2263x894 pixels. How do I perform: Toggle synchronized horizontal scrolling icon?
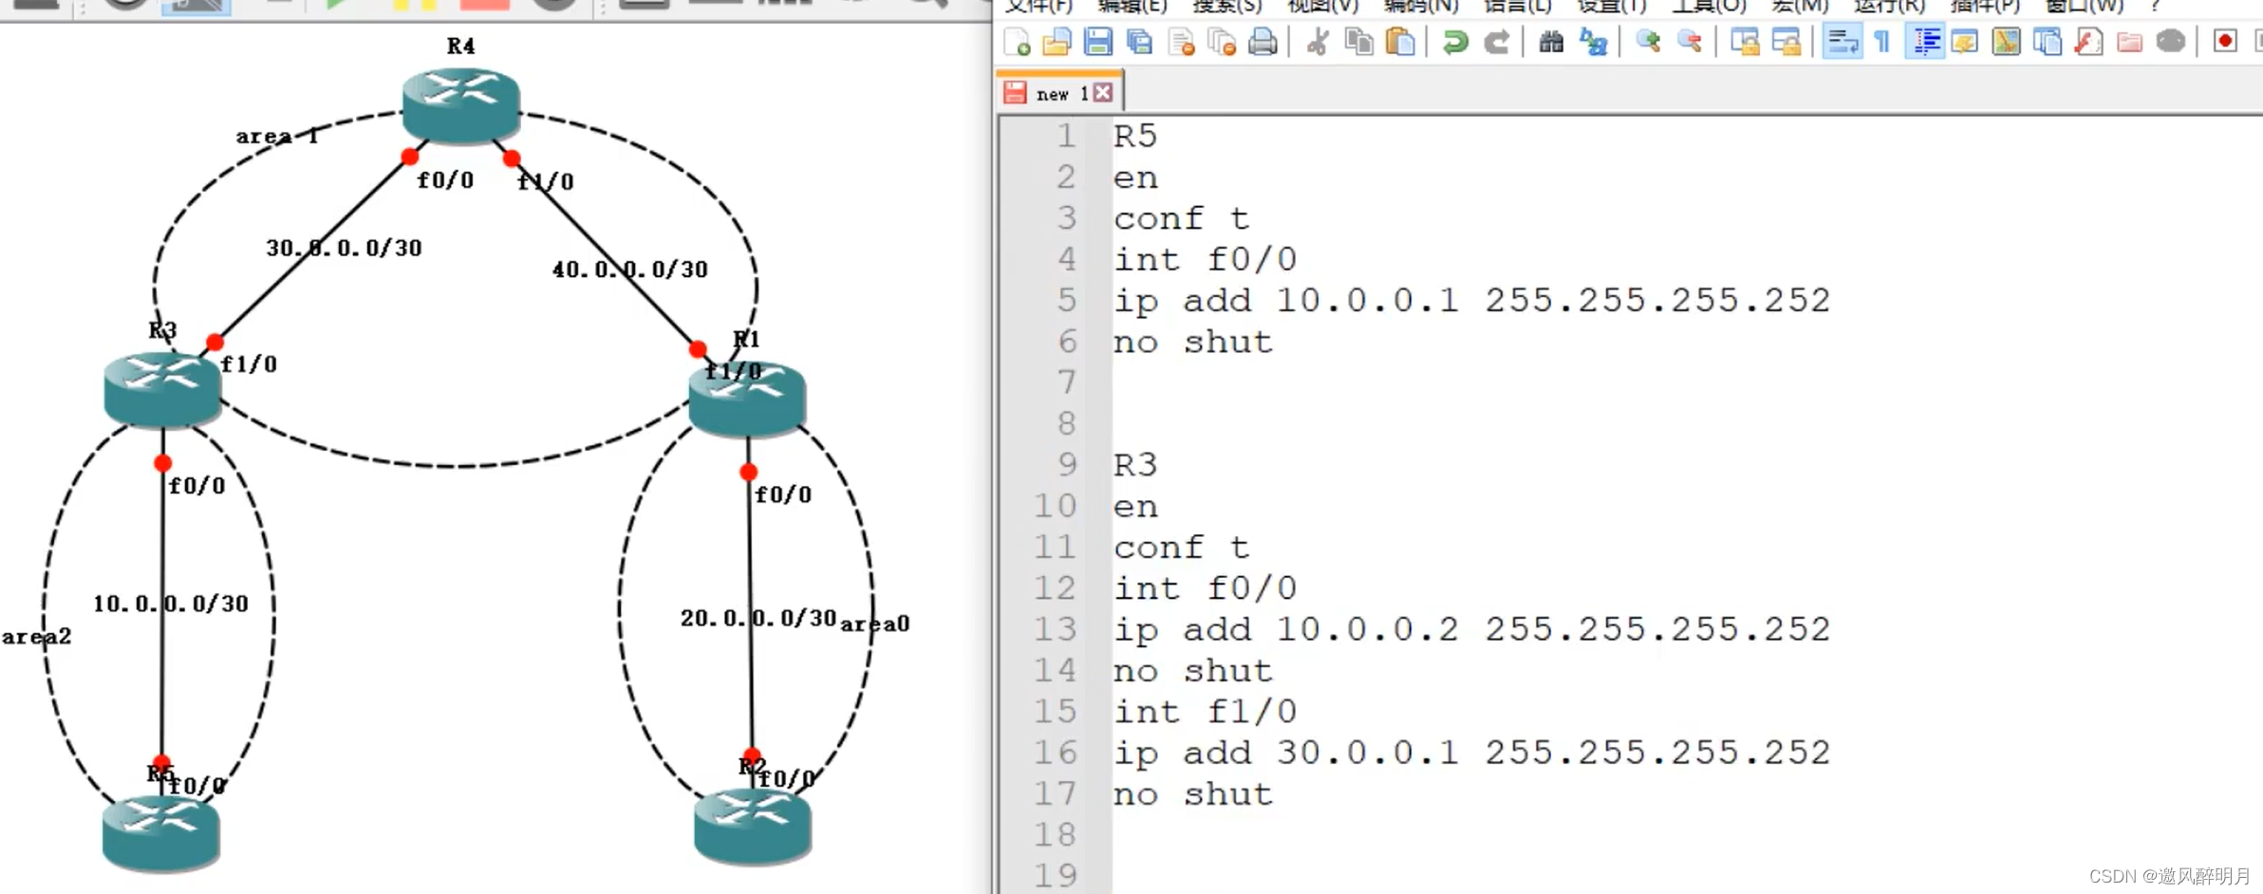coord(1786,42)
